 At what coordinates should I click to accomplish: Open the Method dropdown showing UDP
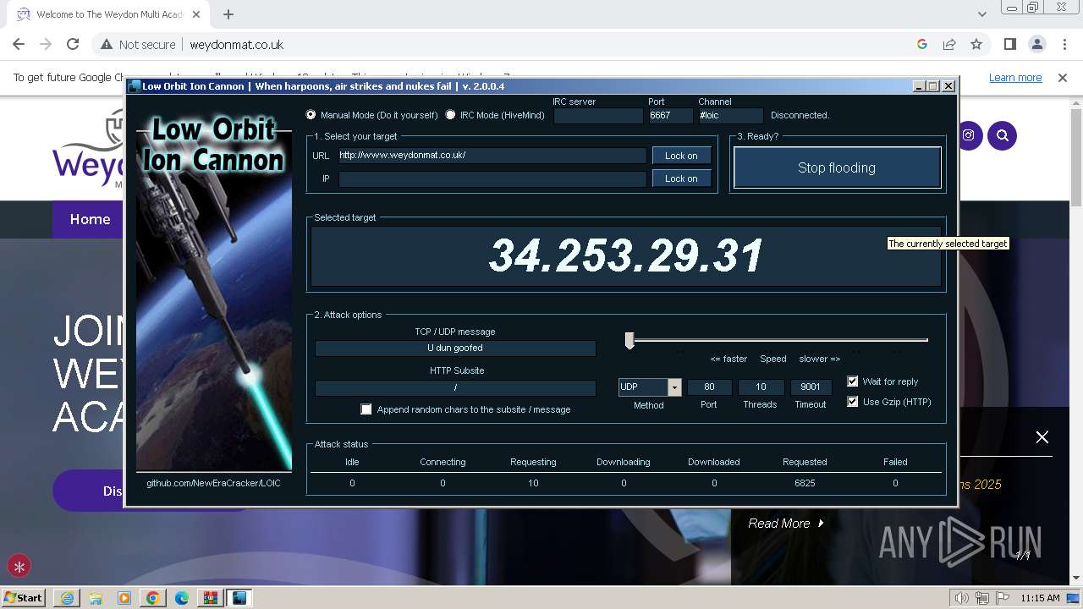click(674, 387)
